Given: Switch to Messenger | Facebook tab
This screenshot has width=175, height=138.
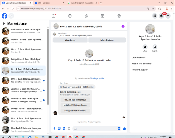Looking at the screenshot, I should pos(17,3).
